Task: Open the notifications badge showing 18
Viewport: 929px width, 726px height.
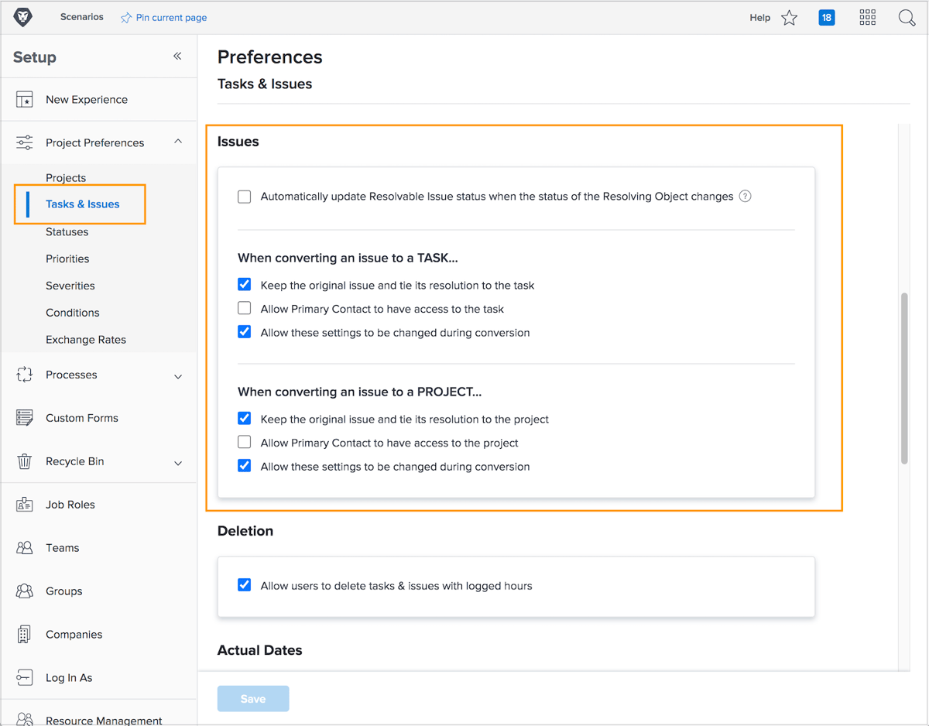Action: coord(827,17)
